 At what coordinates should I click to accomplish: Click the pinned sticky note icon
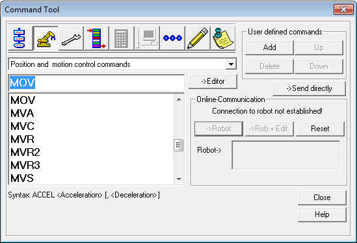223,38
